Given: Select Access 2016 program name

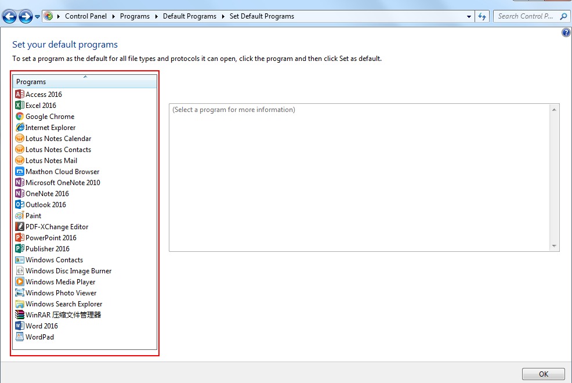Looking at the screenshot, I should [x=44, y=94].
